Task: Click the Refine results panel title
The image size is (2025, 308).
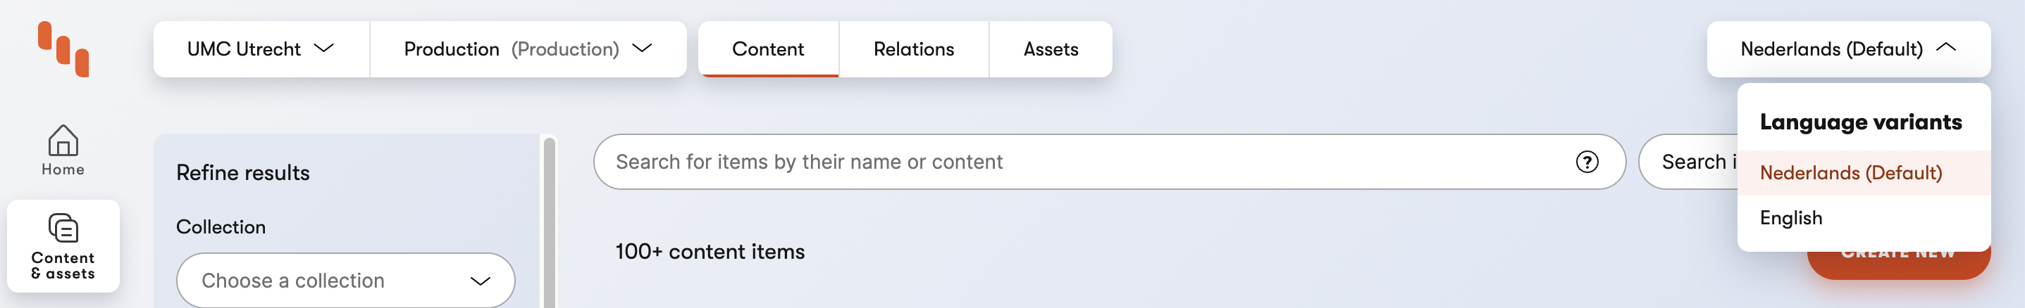Action: (x=243, y=172)
